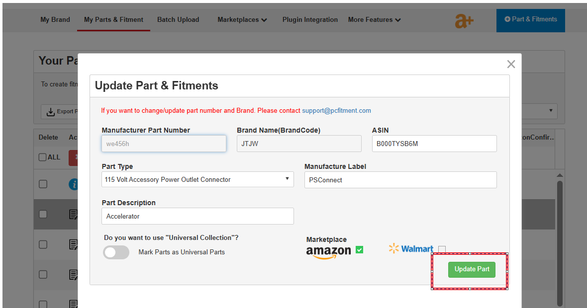Close the Update Part dialog with X

511,64
